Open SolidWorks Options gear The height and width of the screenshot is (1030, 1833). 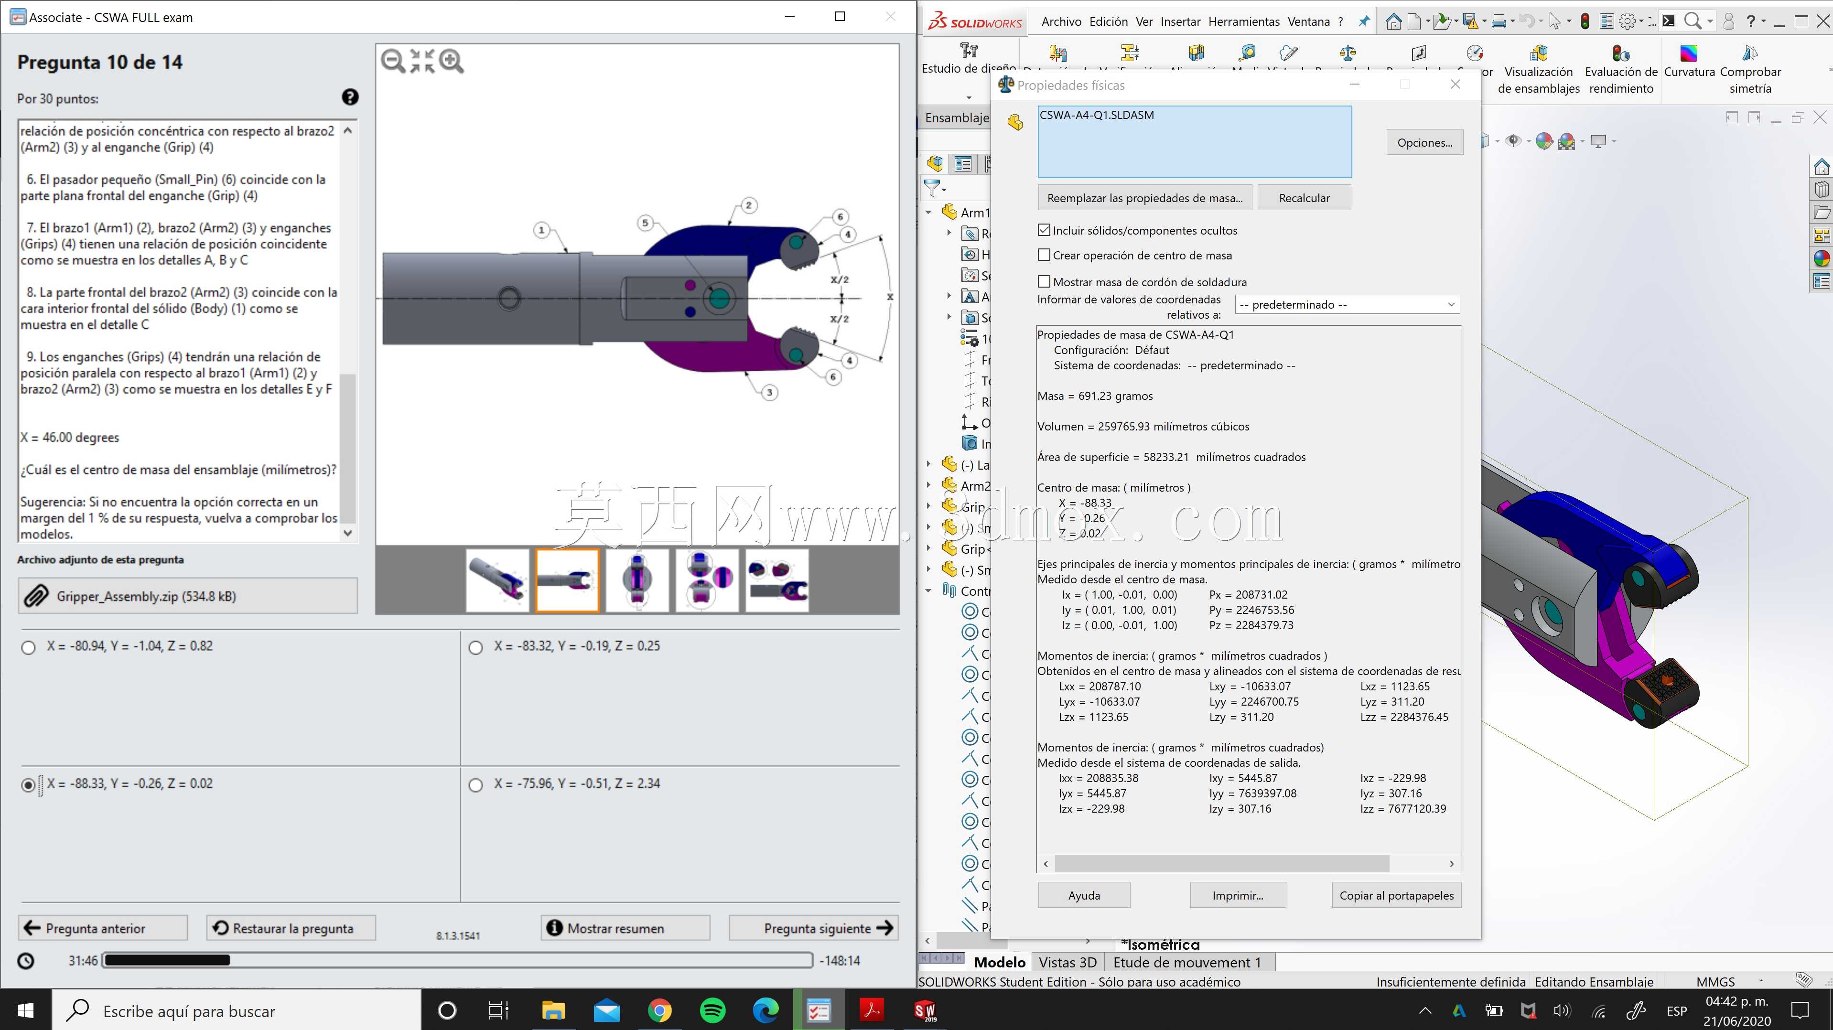tap(1628, 22)
